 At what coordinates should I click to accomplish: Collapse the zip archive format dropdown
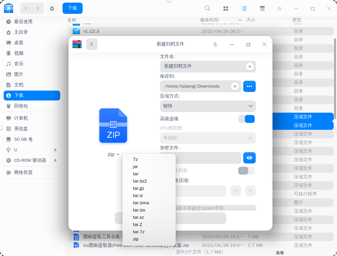(113, 154)
